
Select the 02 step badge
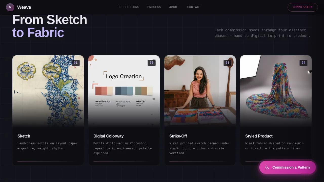point(151,63)
